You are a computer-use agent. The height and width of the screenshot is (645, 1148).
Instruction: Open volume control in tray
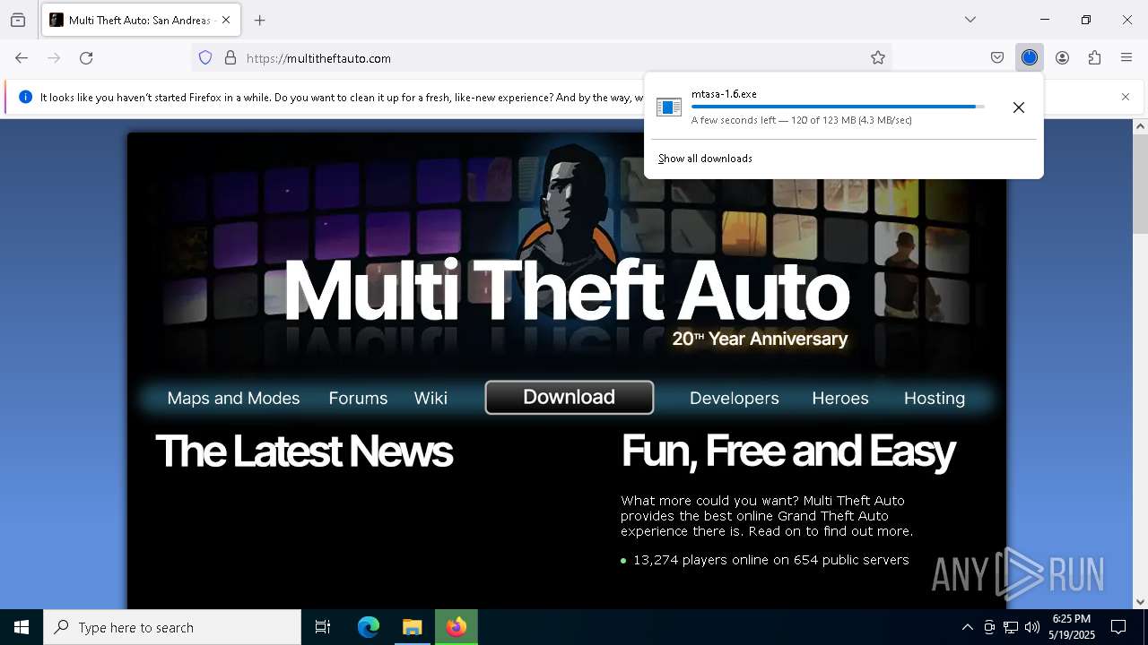[x=1032, y=627]
